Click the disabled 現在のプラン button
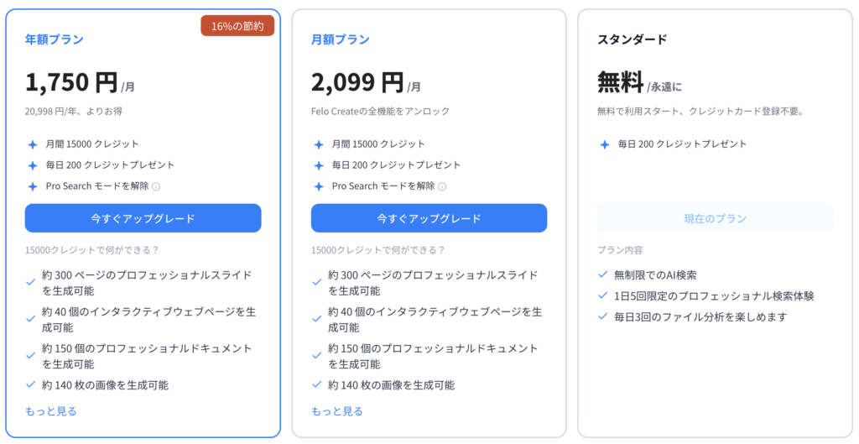The height and width of the screenshot is (444, 859). pos(715,218)
